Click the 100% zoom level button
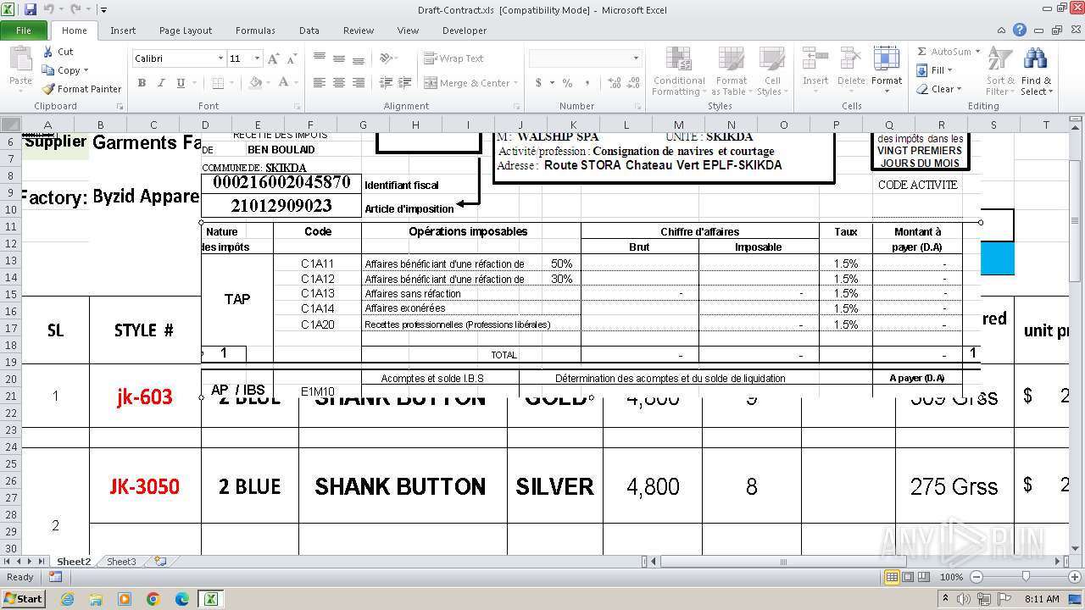The width and height of the screenshot is (1085, 610). tap(952, 577)
